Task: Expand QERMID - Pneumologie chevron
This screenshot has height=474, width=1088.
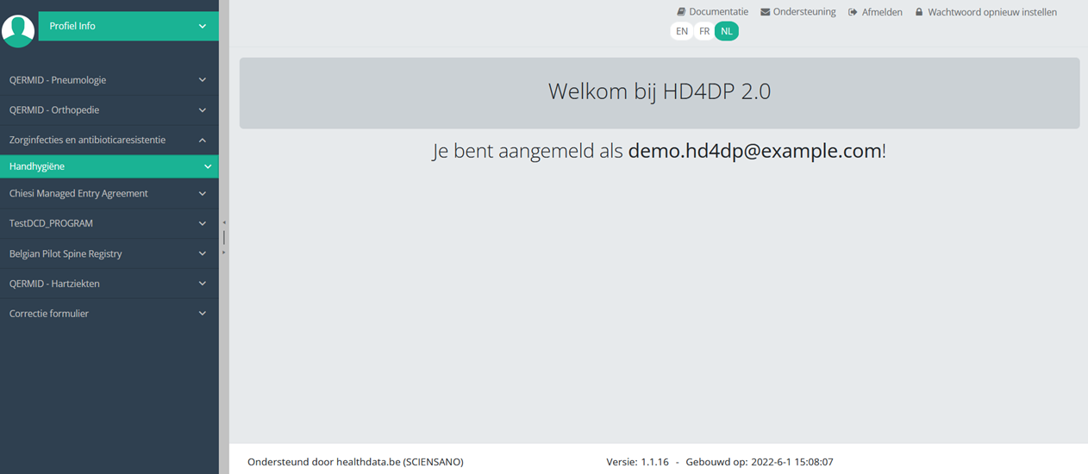Action: (203, 80)
